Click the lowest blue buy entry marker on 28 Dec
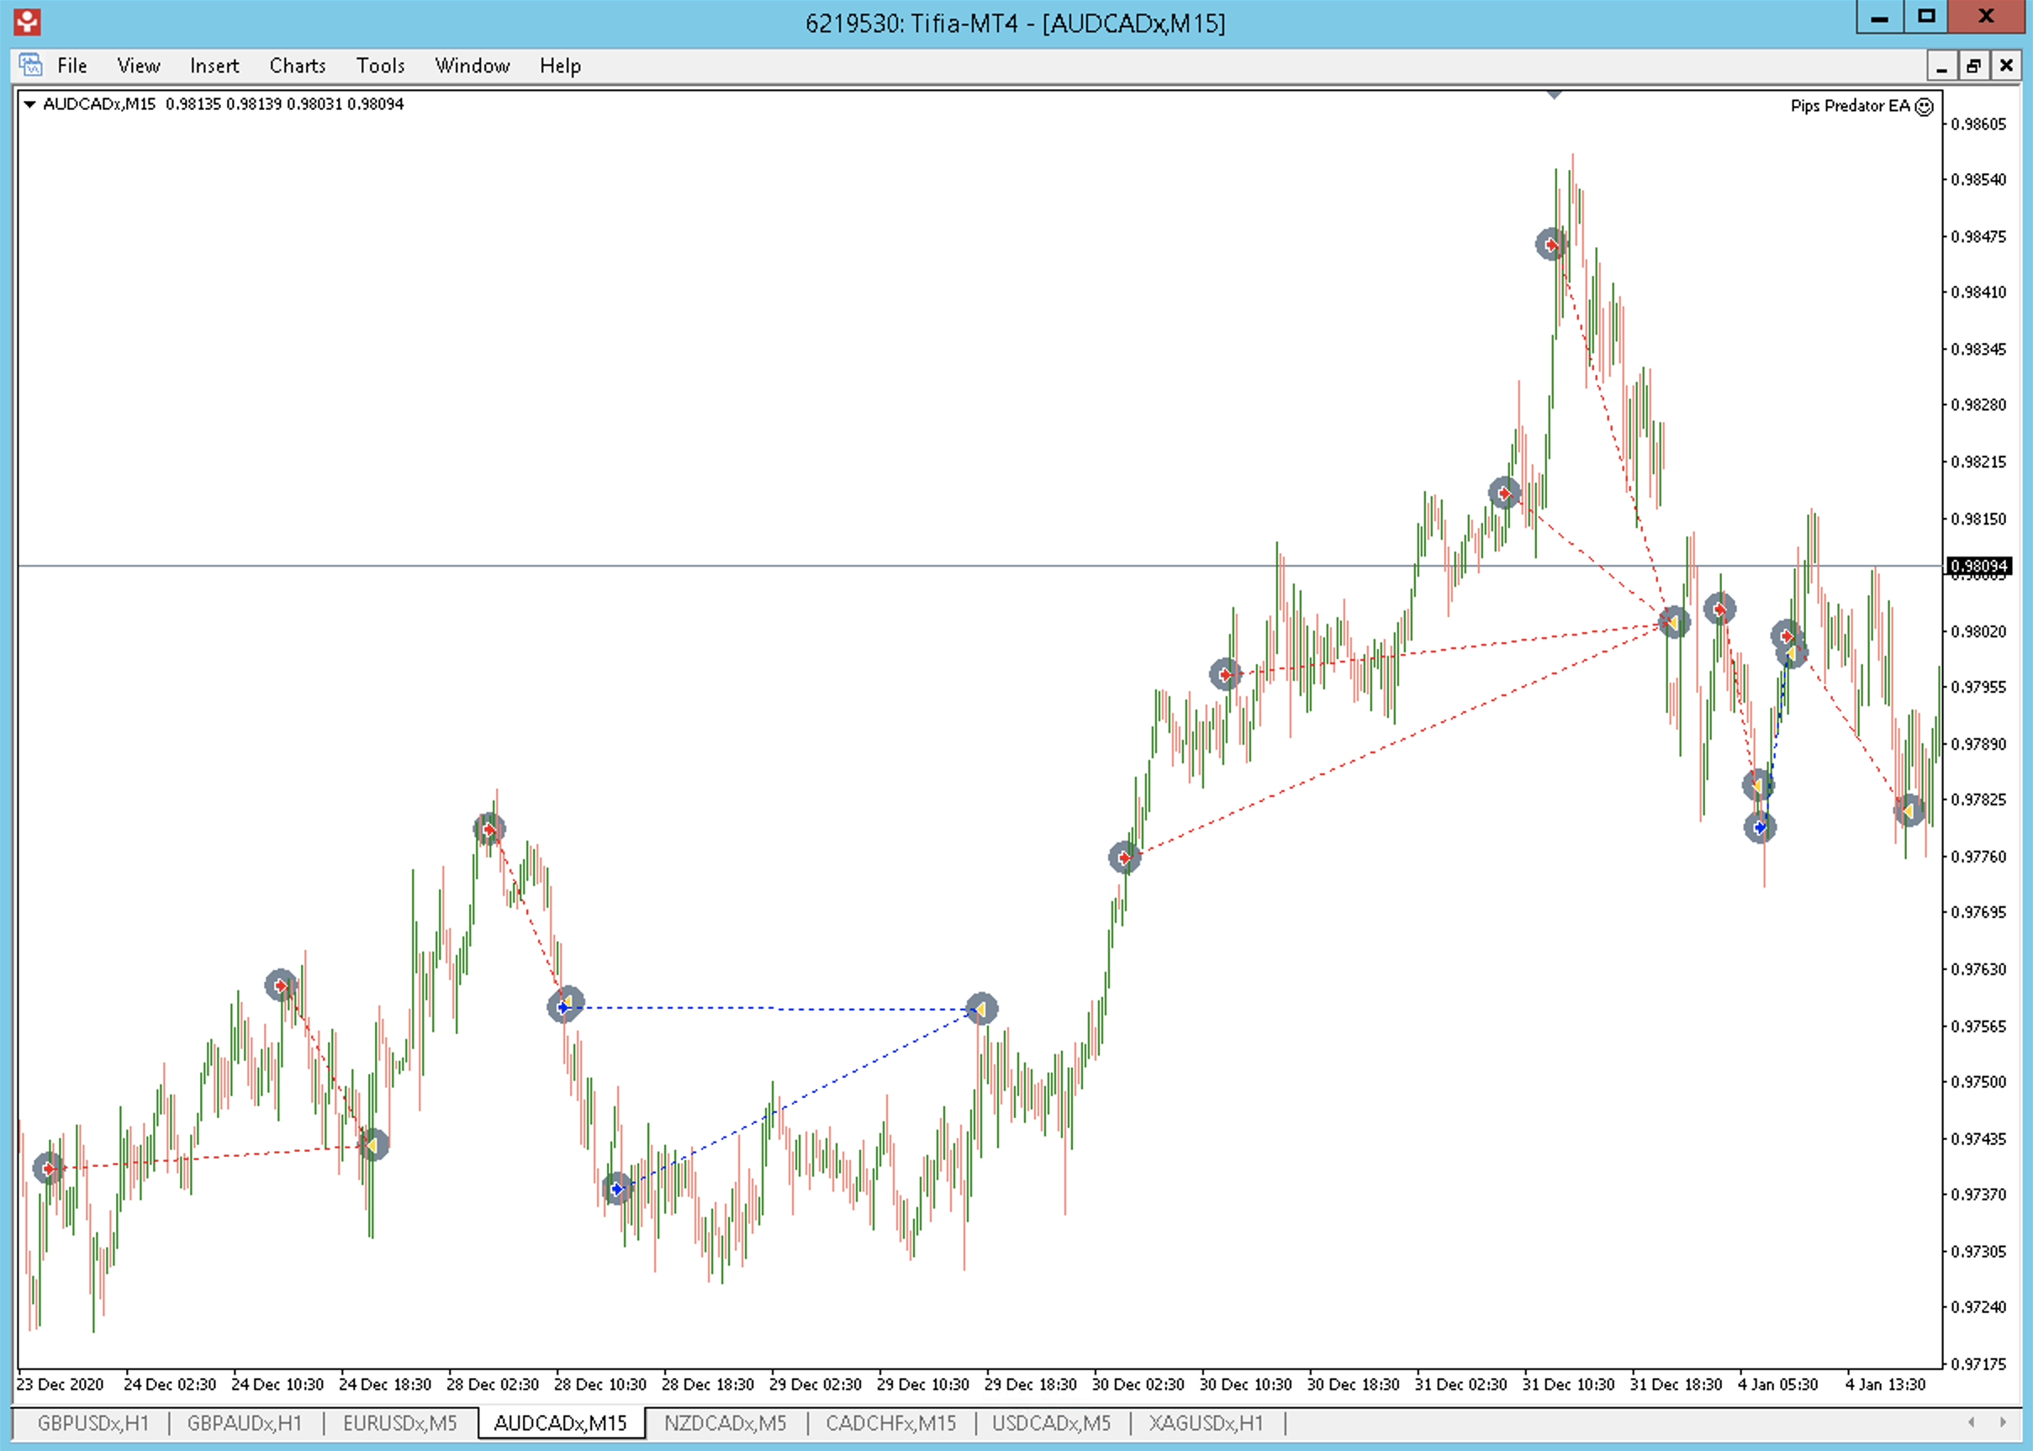2033x1451 pixels. (x=616, y=1189)
